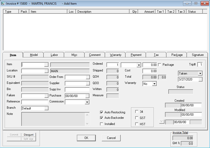The height and width of the screenshot is (148, 210).
Task: Minimize the invoice window
Action: [187, 3]
